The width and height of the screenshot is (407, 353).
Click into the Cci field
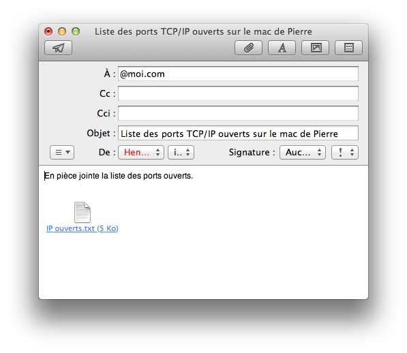point(239,113)
